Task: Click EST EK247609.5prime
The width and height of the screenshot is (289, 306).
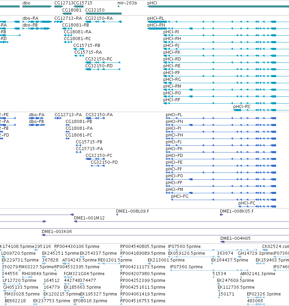Action: tap(235, 281)
